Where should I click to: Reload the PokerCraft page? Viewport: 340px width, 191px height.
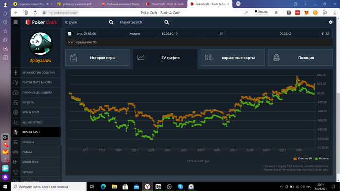[35, 13]
